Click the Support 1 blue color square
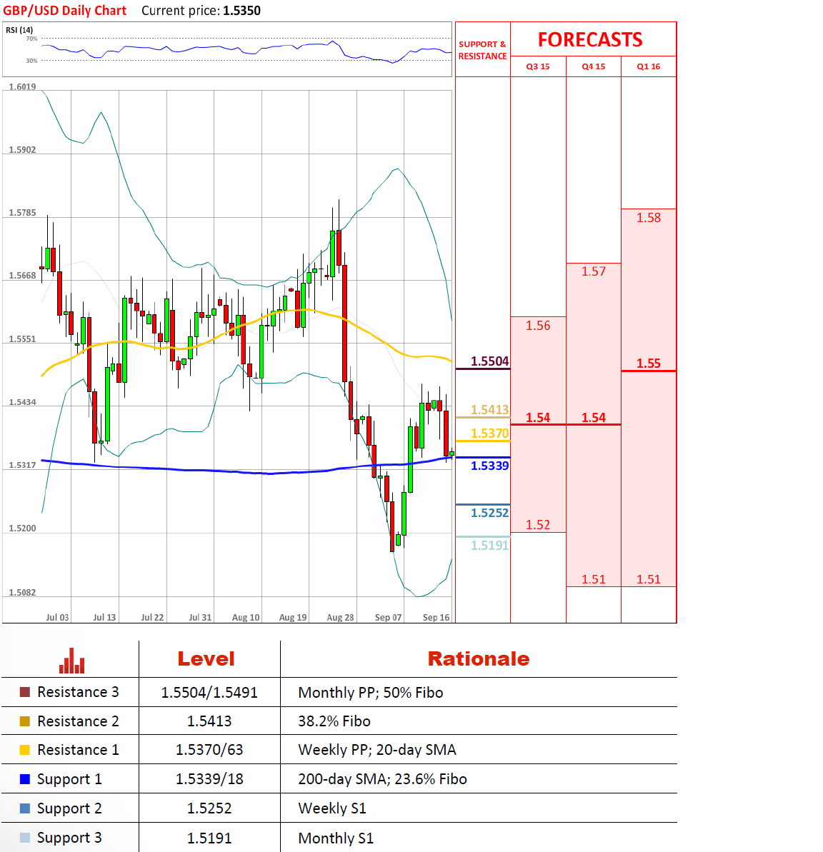 tap(24, 779)
